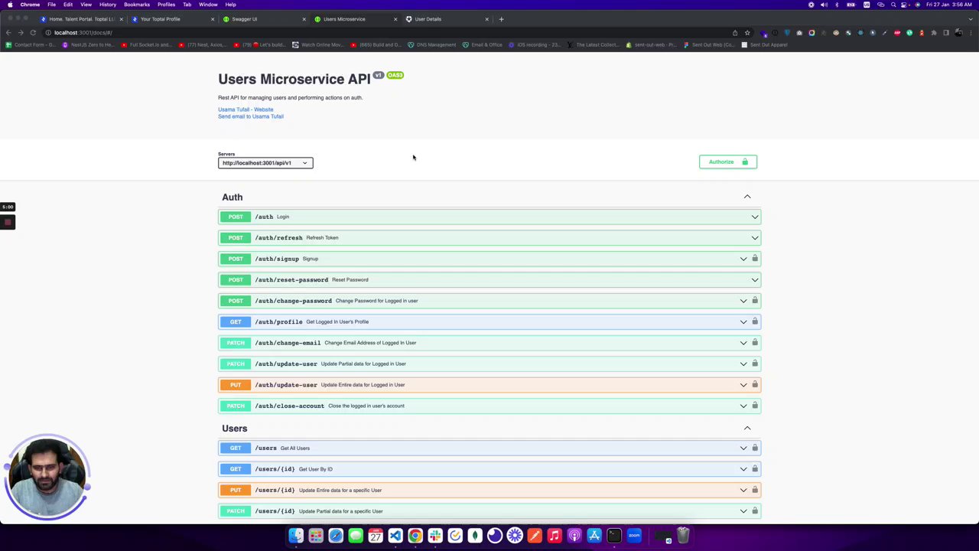Switch to Your Toptal Profile tab

pyautogui.click(x=171, y=19)
